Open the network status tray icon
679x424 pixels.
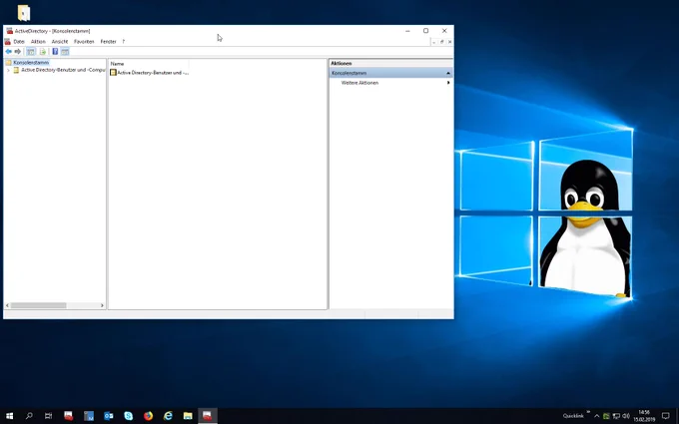(616, 416)
